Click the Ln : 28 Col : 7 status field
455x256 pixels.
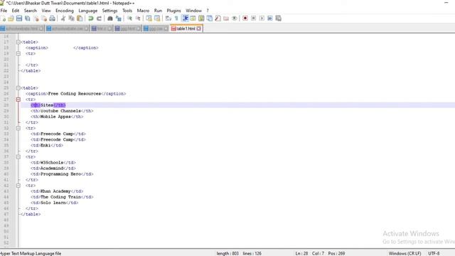point(310,253)
